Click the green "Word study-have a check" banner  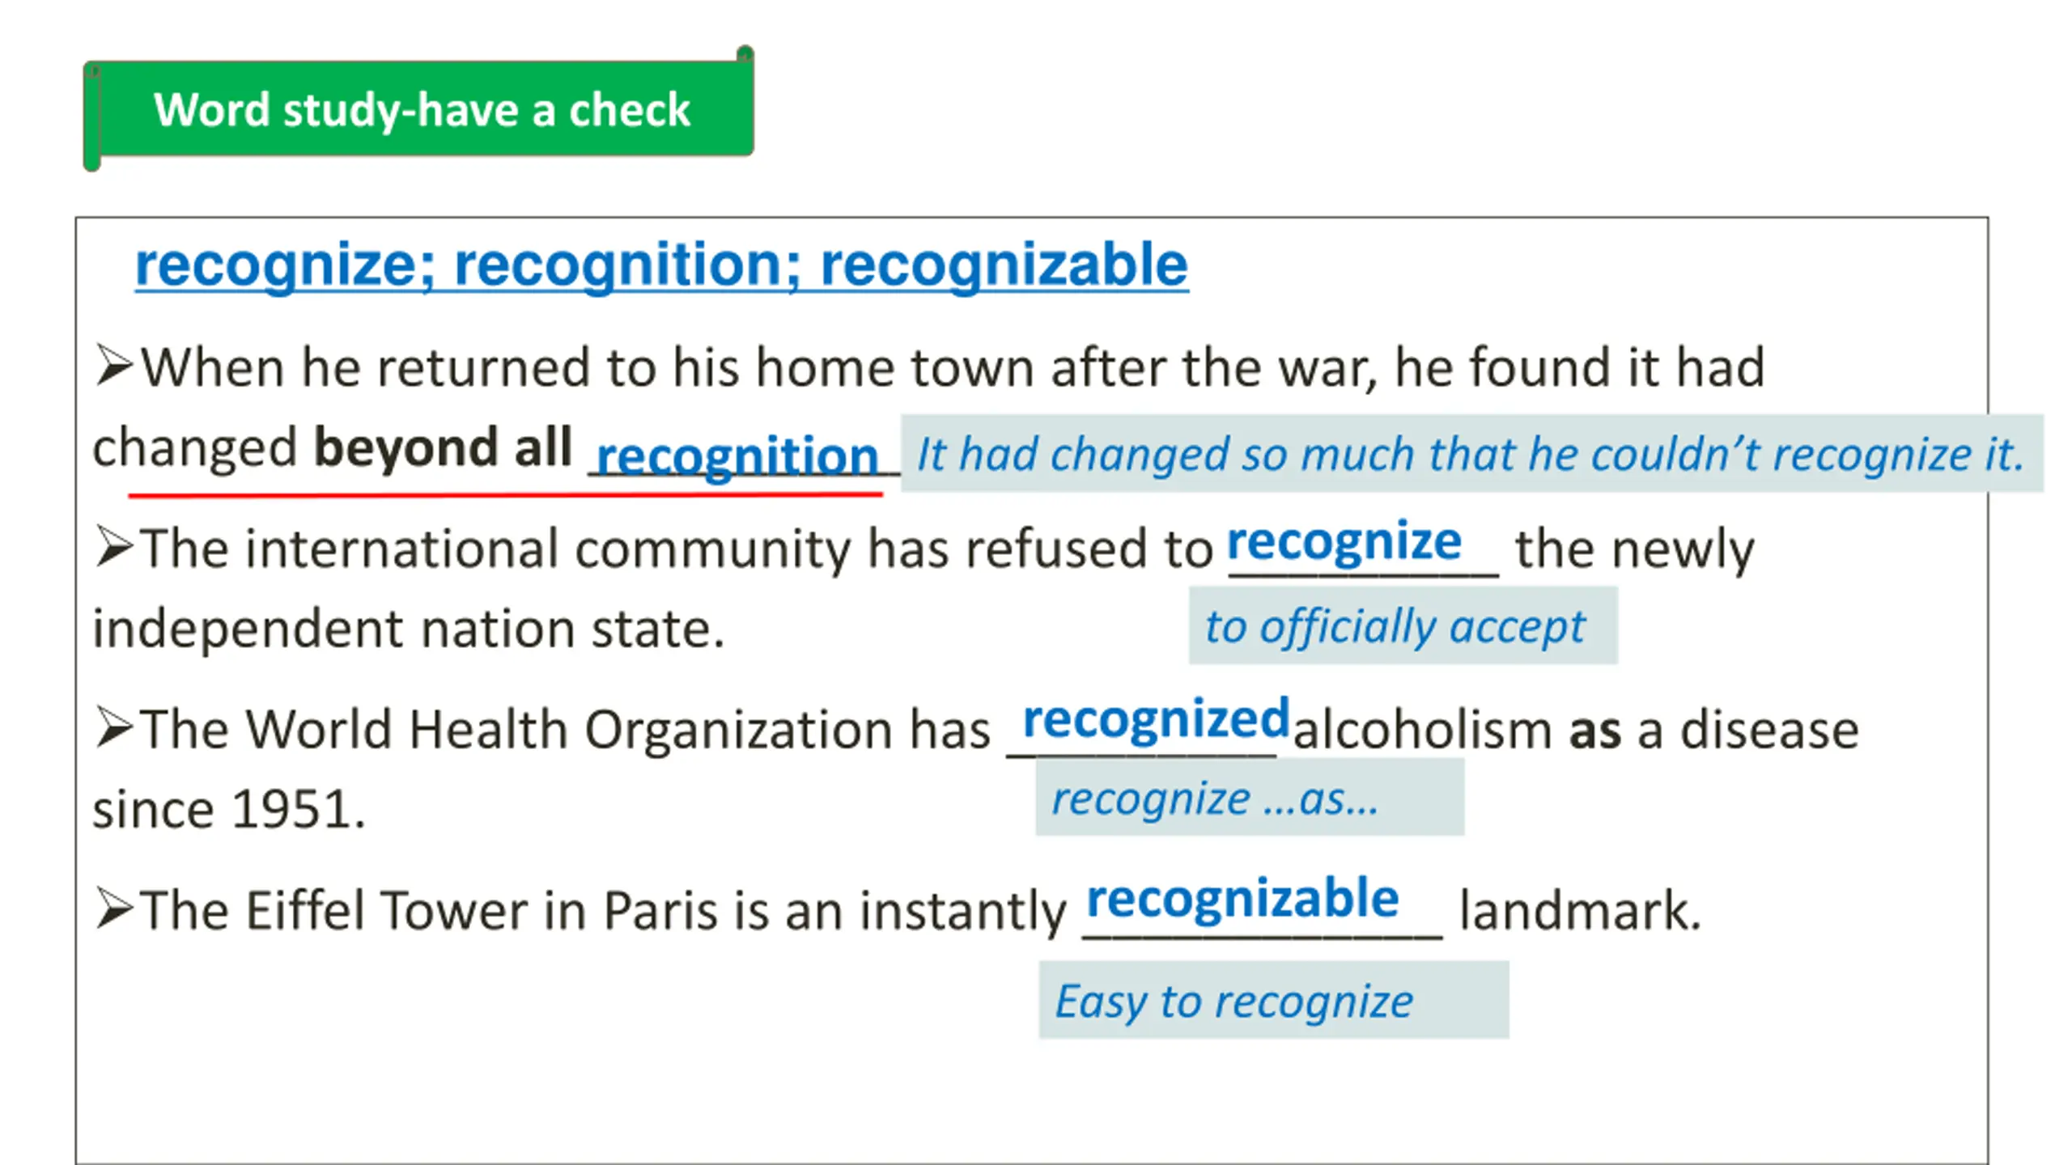pyautogui.click(x=421, y=109)
